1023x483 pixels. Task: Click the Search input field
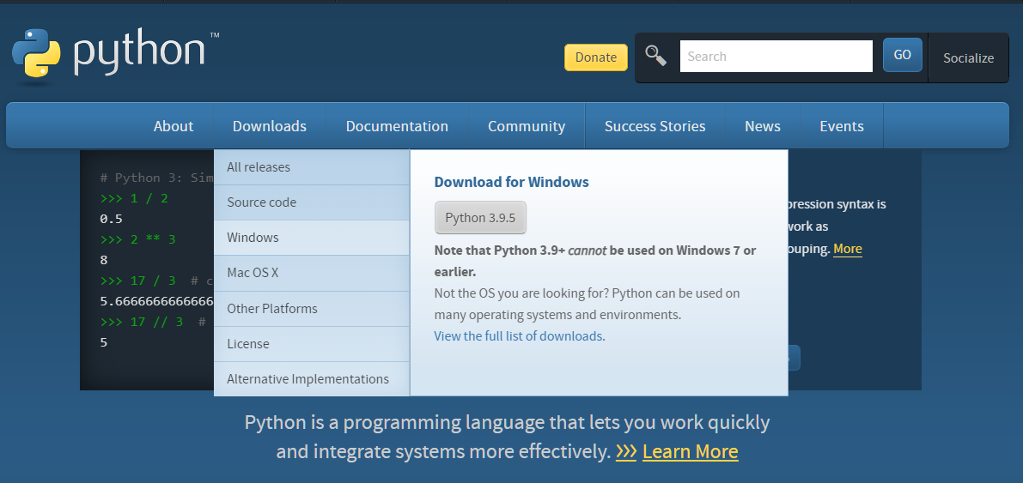pyautogui.click(x=776, y=57)
